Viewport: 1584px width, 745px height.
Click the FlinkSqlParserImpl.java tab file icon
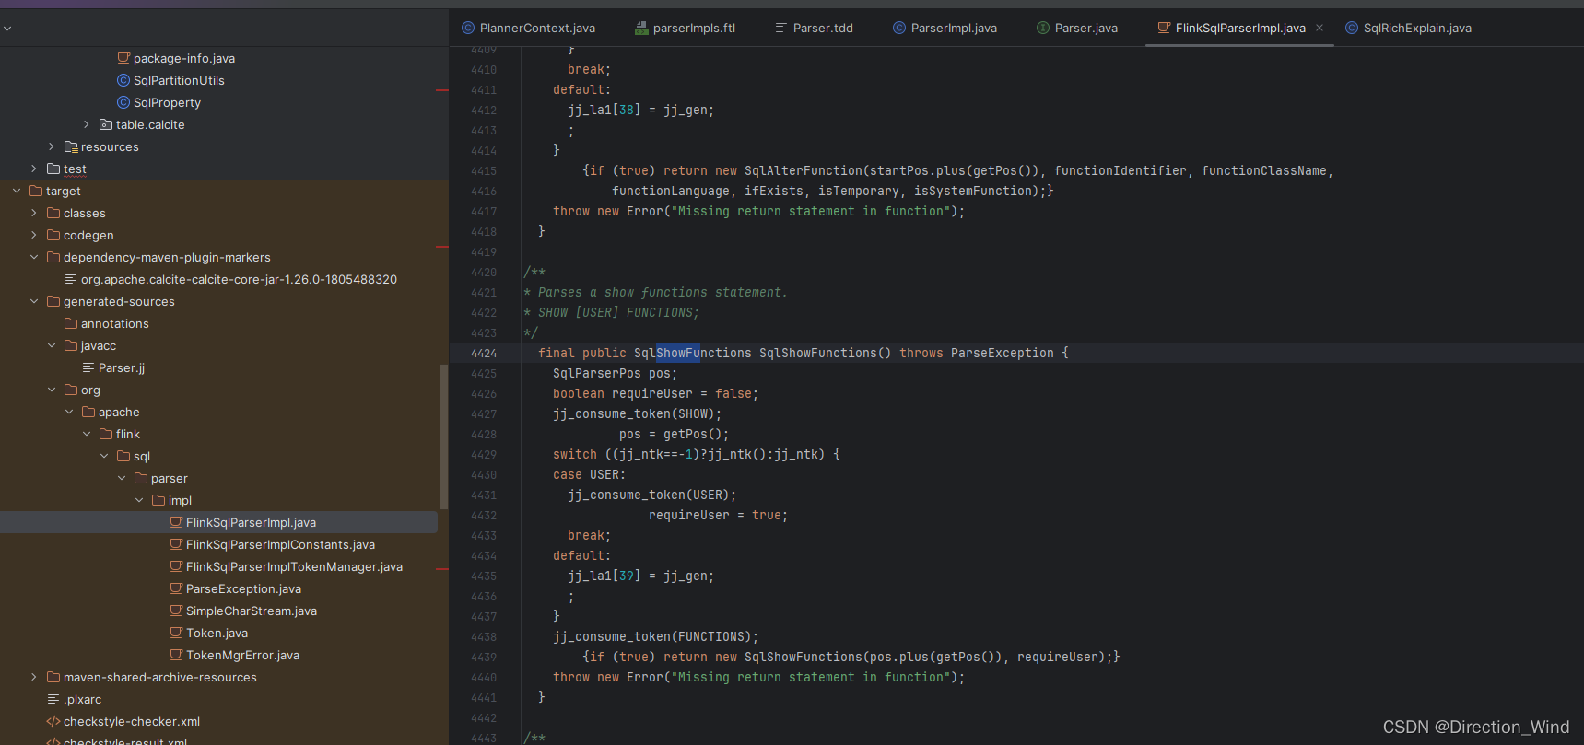click(x=1164, y=28)
